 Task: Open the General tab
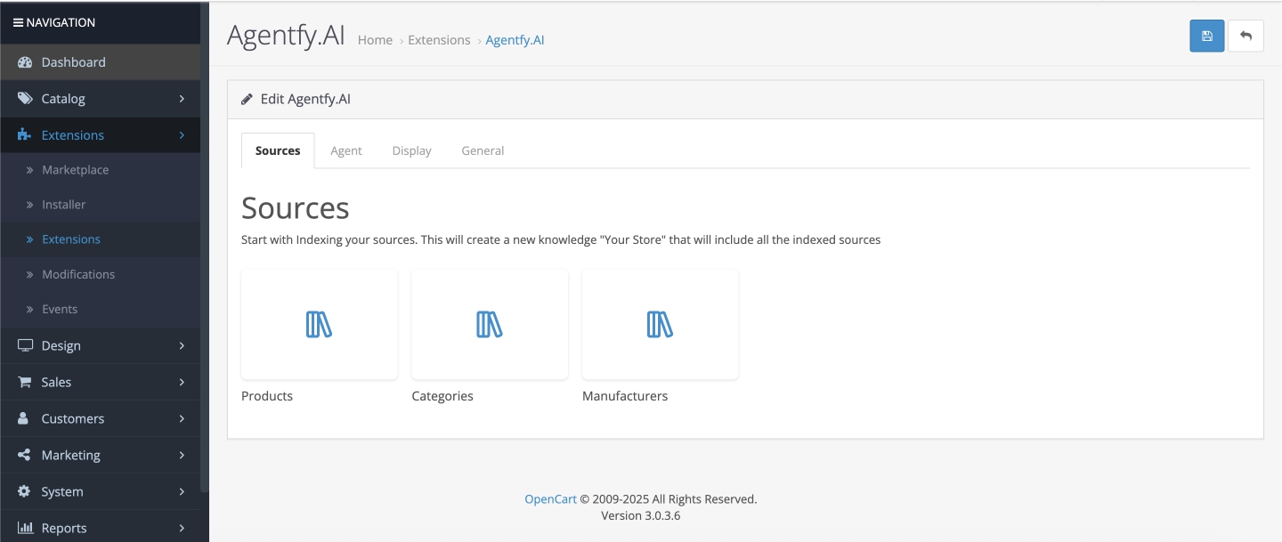tap(483, 150)
